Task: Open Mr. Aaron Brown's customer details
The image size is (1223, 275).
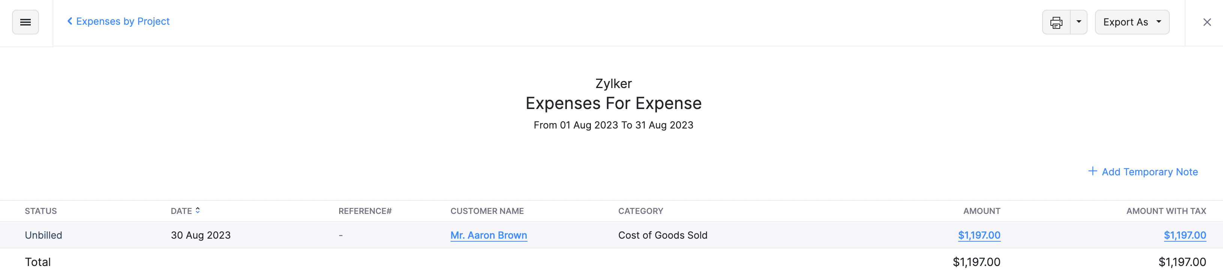Action: pos(488,235)
